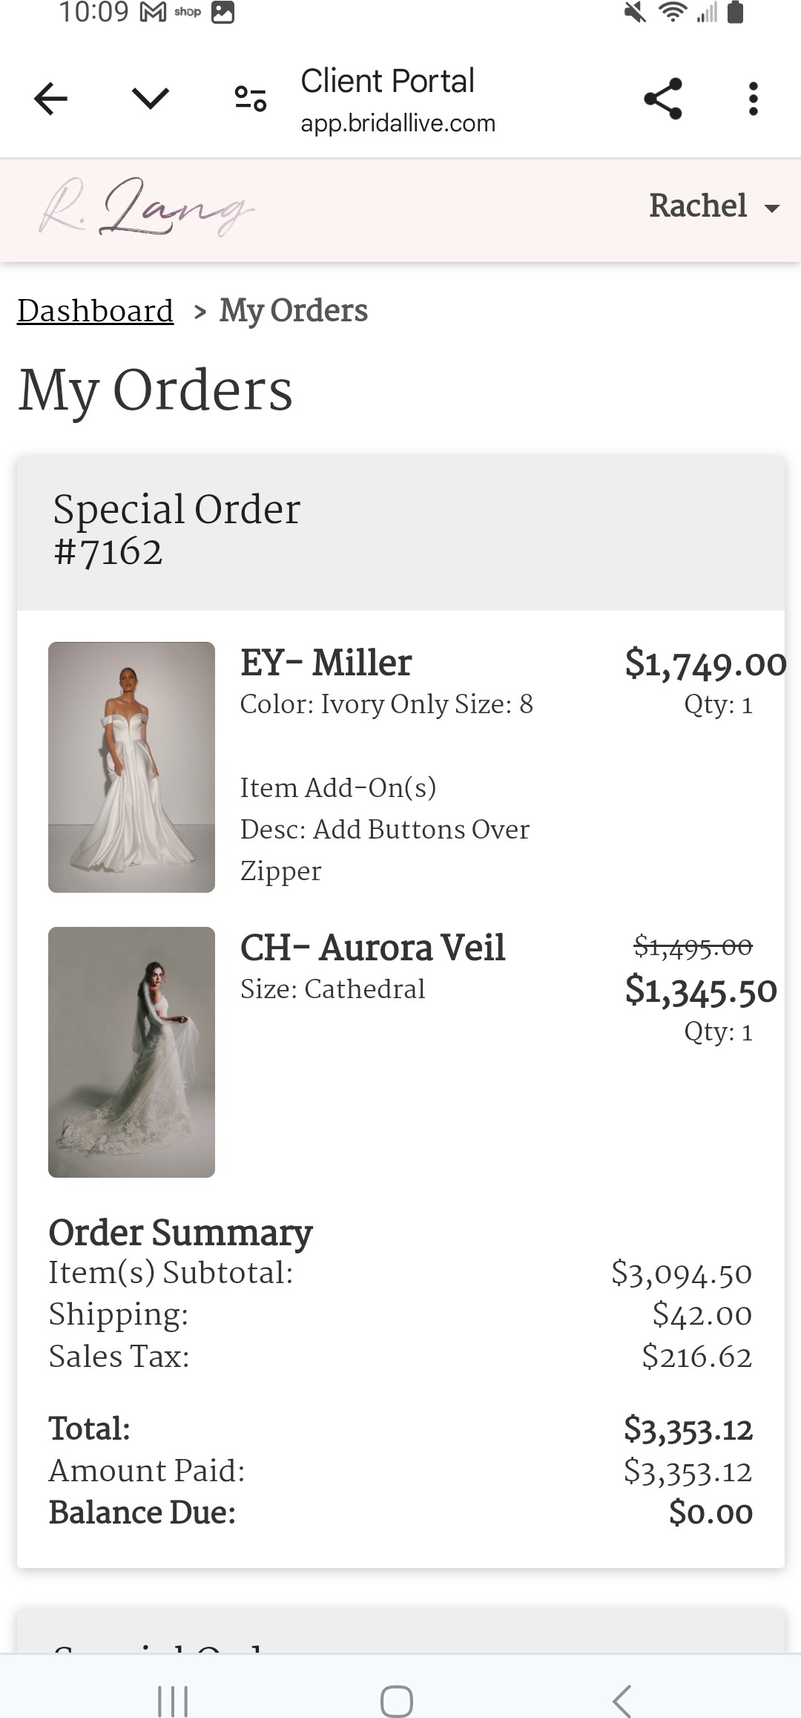Open the EY- Miller item title

coord(326,663)
